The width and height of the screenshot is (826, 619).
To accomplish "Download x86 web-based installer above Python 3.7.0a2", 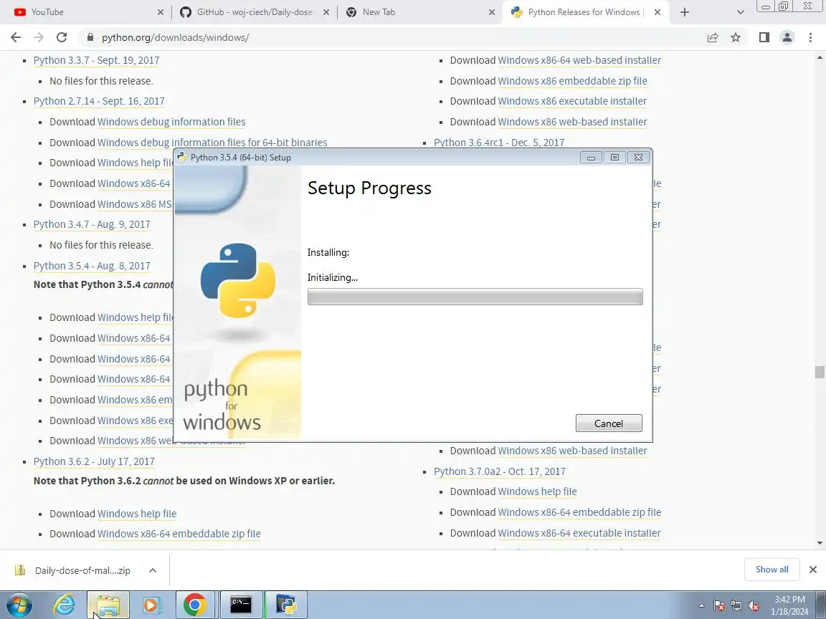I will (573, 451).
